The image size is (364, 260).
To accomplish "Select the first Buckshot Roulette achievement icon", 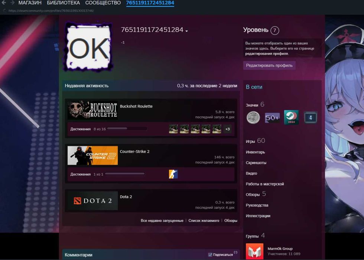I will click(173, 129).
